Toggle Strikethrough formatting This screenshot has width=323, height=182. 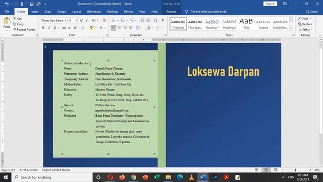[64, 28]
